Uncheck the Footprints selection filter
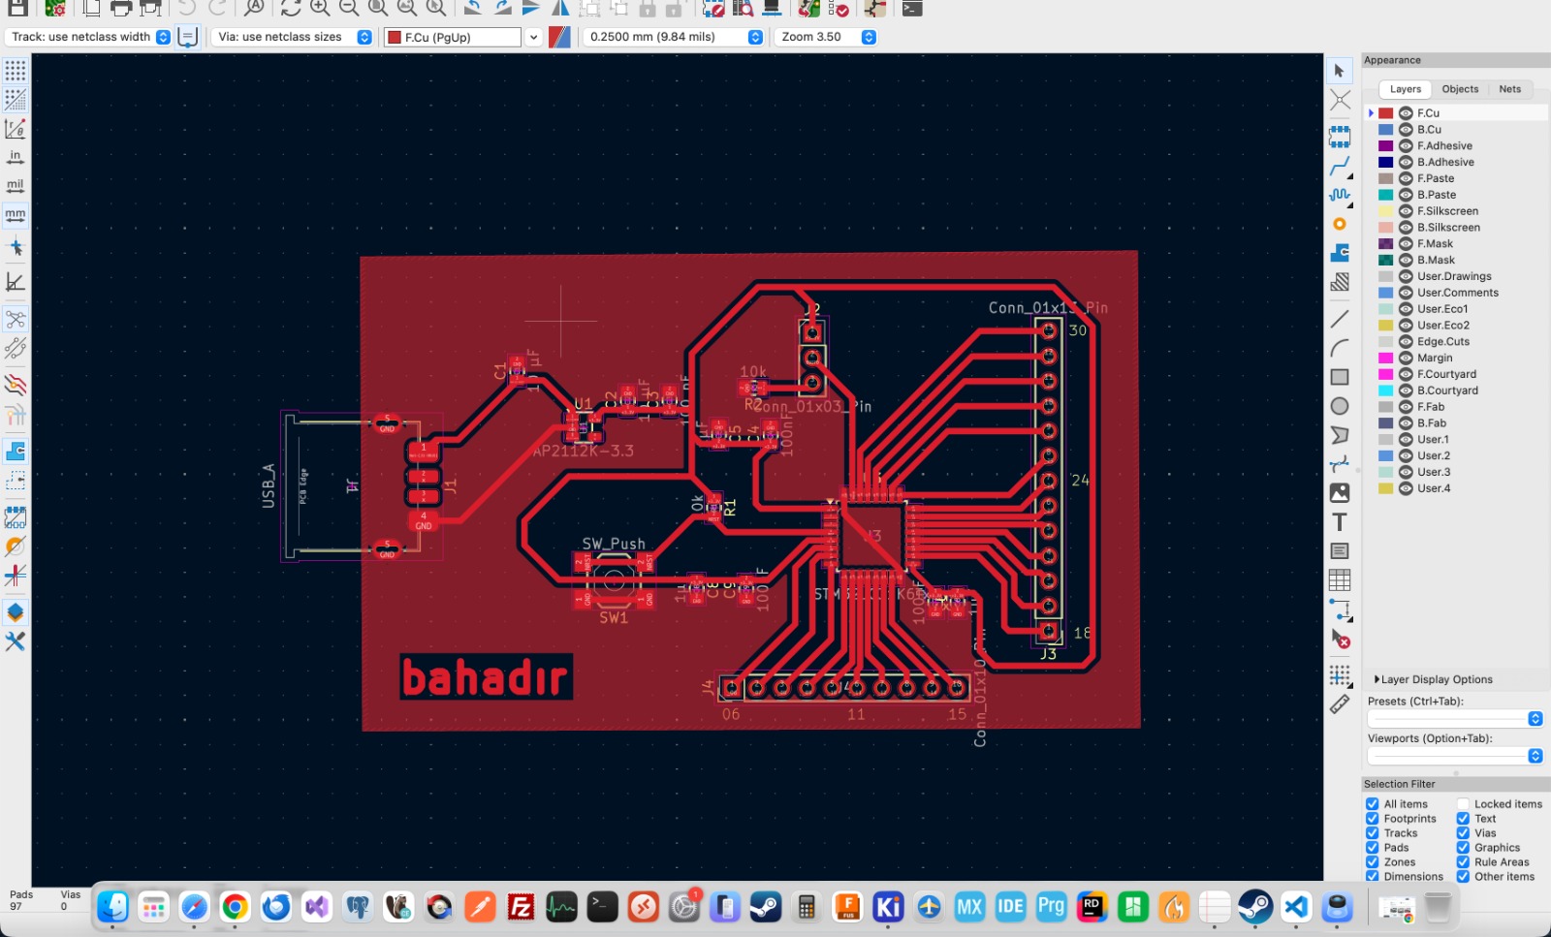This screenshot has width=1551, height=937. pyautogui.click(x=1373, y=819)
